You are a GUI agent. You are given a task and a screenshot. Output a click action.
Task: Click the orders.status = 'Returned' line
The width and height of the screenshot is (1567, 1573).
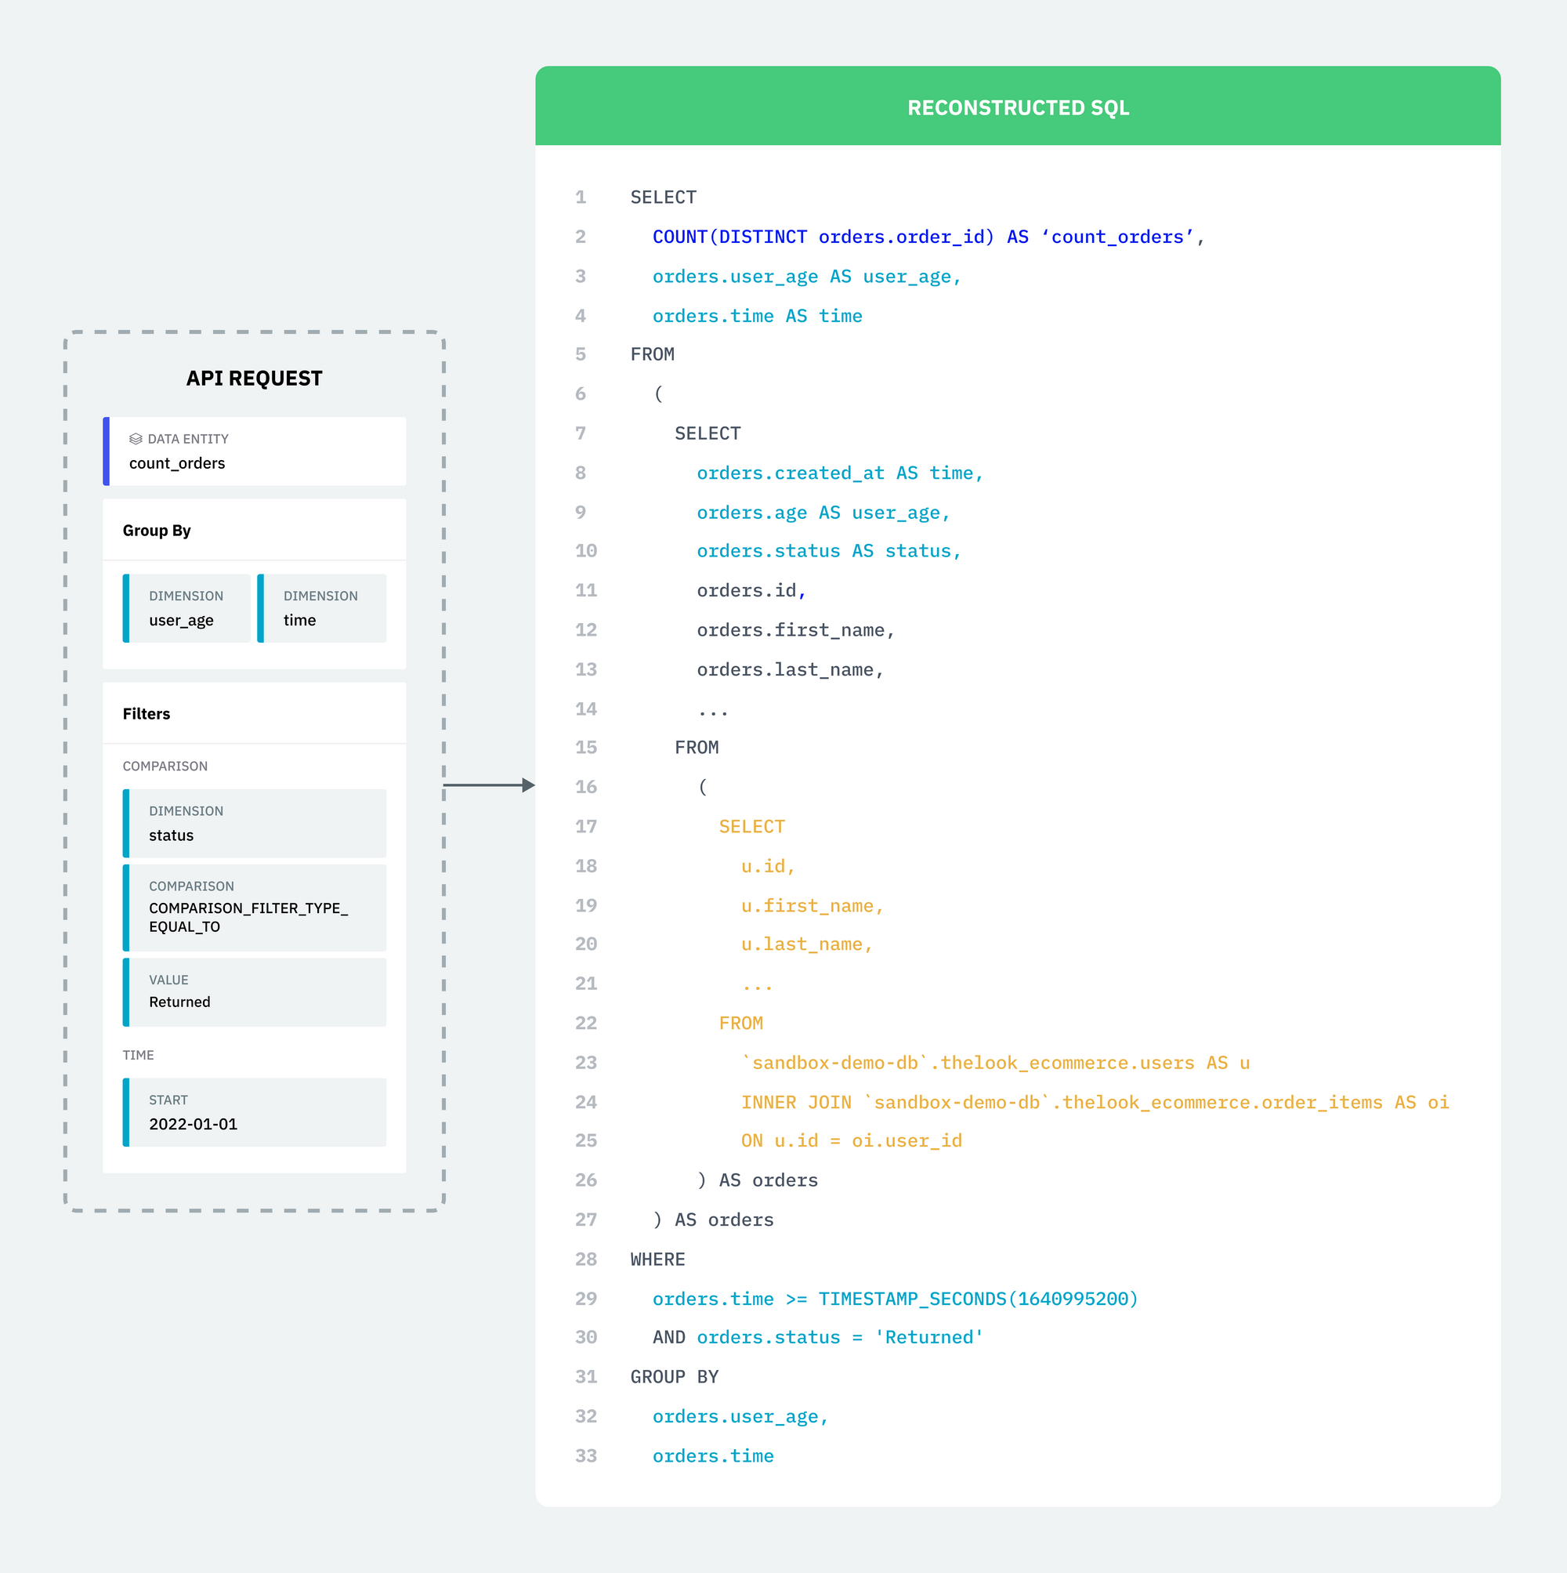839,1338
